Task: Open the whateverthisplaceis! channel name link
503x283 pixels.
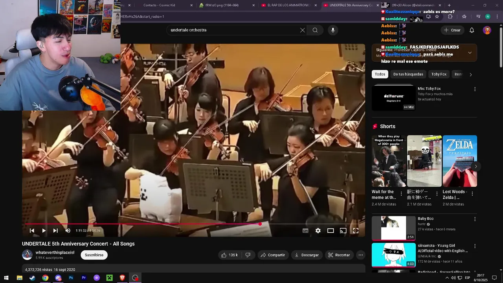Action: click(x=55, y=252)
